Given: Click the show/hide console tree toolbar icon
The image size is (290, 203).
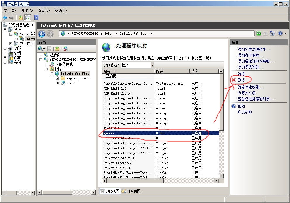Looking at the screenshot, I should (x=27, y=17).
